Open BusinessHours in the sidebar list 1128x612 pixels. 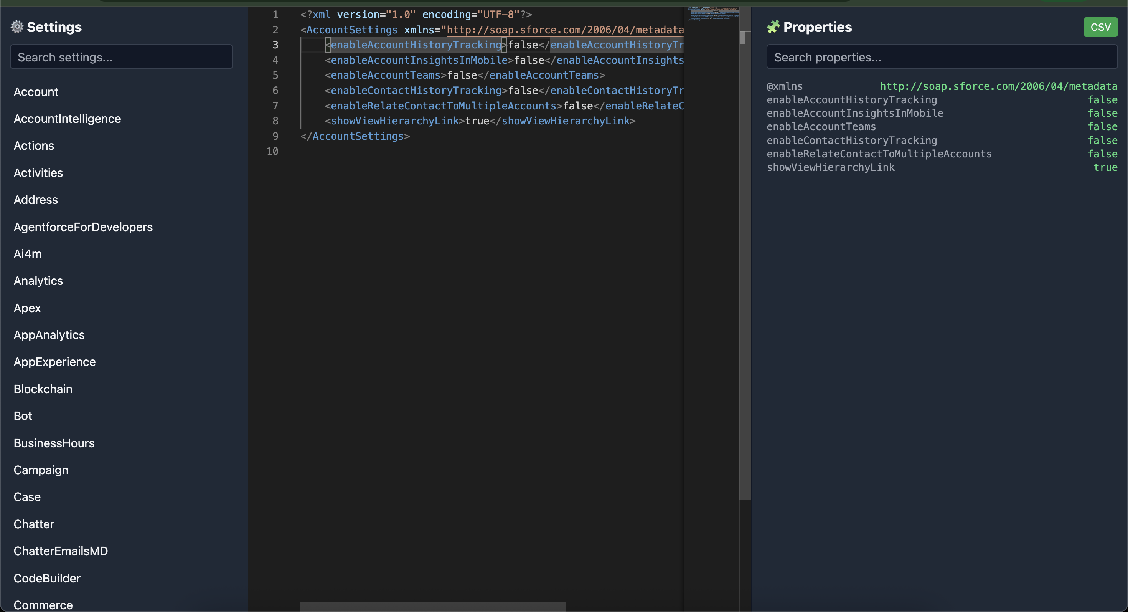pos(54,443)
